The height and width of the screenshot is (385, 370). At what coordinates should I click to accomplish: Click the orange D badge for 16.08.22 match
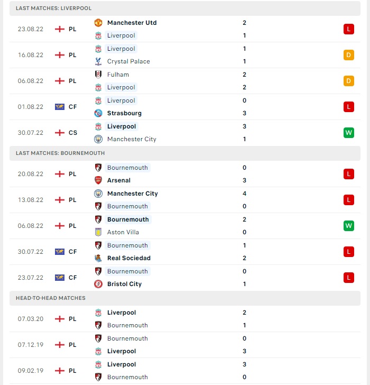click(x=349, y=55)
